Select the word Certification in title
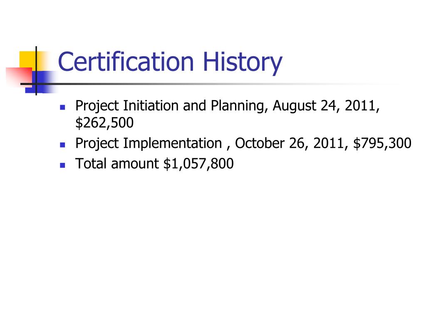The image size is (426, 320). click(x=126, y=62)
